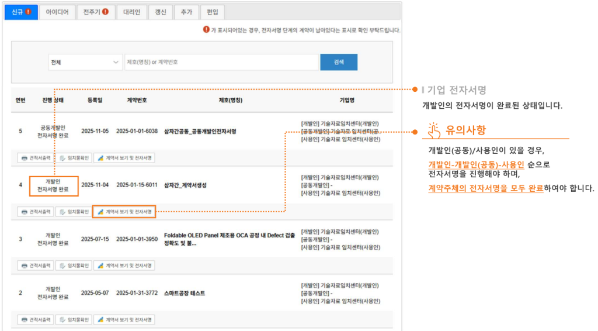
Task: Select the 대리인 tab
Action: tap(132, 12)
